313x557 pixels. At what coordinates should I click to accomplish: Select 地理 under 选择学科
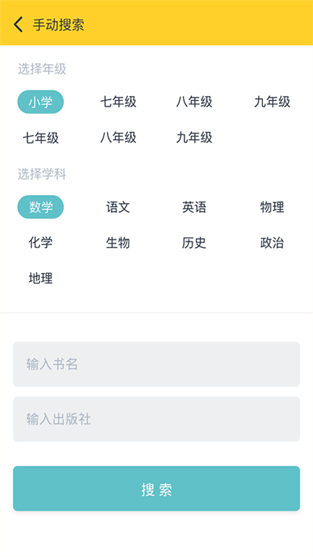click(x=40, y=278)
